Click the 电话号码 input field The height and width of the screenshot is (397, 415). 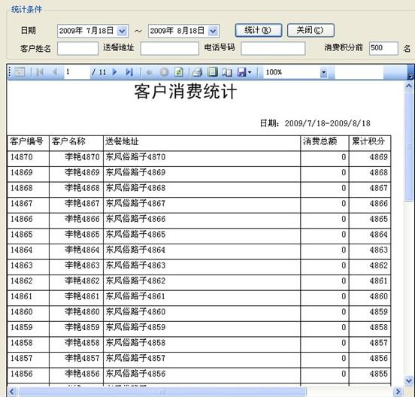click(273, 48)
